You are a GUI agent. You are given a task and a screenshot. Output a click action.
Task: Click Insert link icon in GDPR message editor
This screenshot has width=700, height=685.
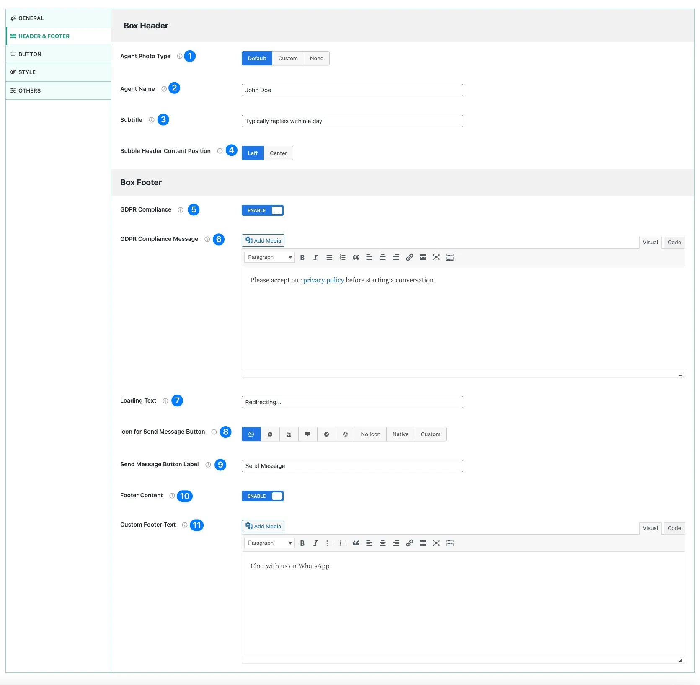pos(409,258)
